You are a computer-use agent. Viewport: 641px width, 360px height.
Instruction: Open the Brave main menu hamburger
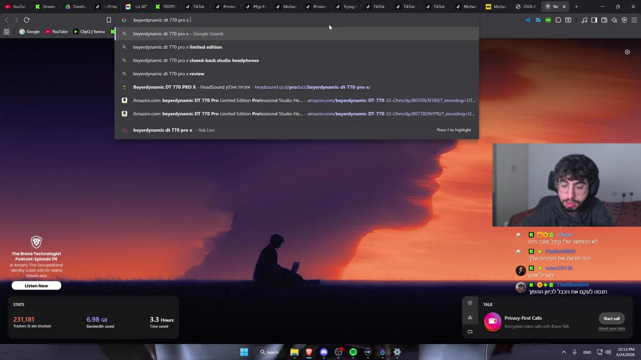coord(634,20)
